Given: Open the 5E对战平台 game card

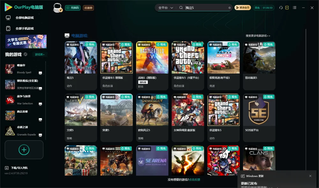Looking at the screenshot, I should click(x=259, y=118).
